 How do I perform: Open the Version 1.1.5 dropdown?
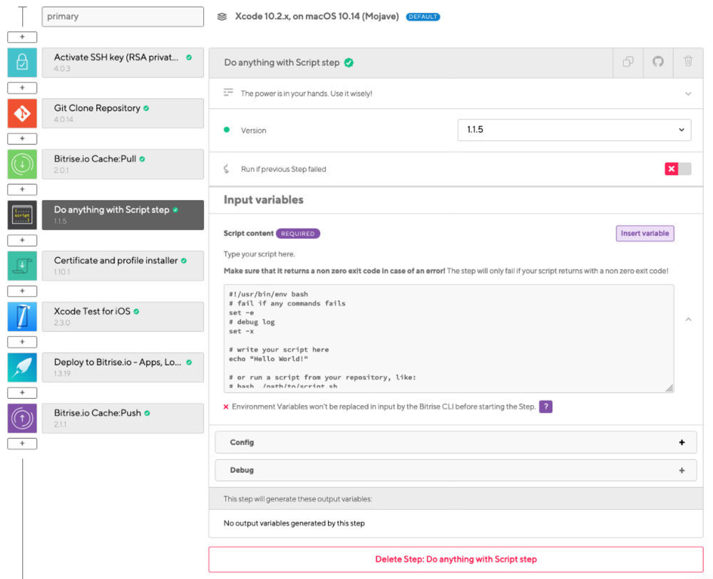pos(574,130)
